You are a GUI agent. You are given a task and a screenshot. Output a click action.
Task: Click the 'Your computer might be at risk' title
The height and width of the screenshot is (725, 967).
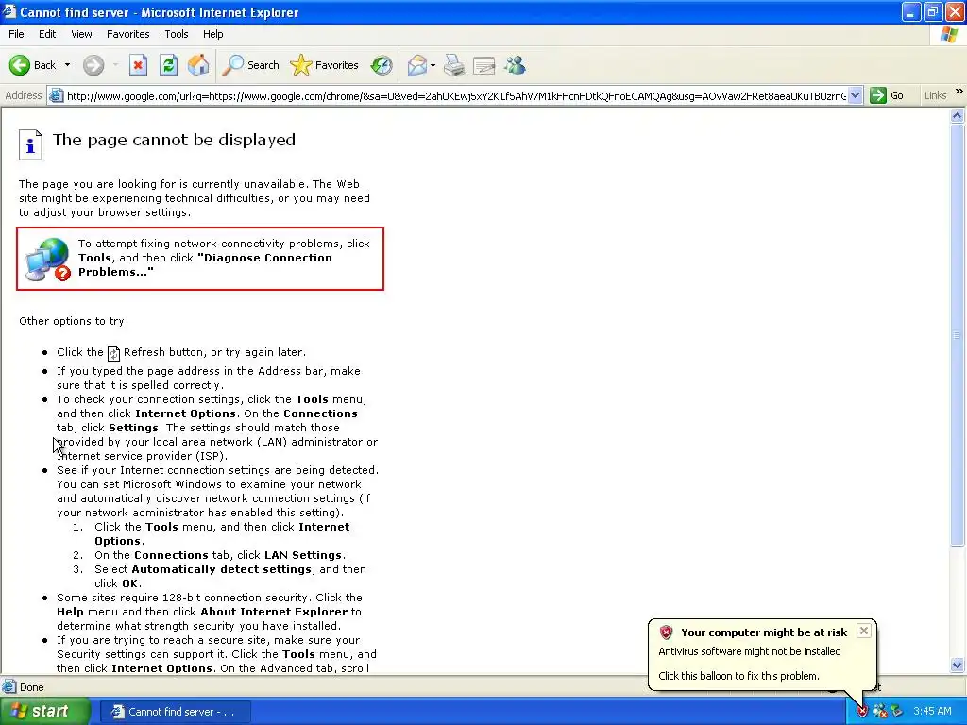[764, 632]
